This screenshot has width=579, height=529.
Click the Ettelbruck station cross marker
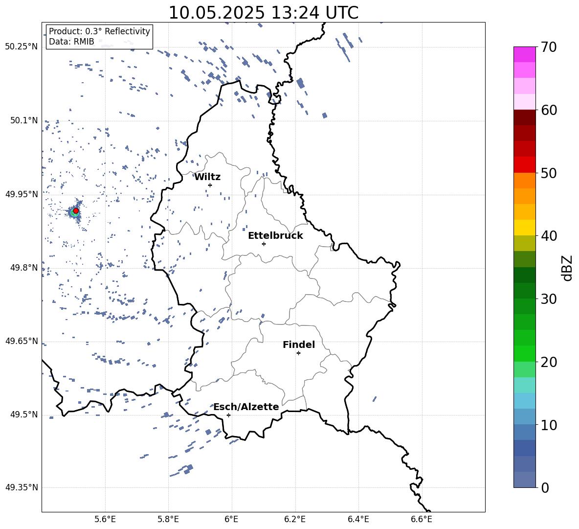264,244
